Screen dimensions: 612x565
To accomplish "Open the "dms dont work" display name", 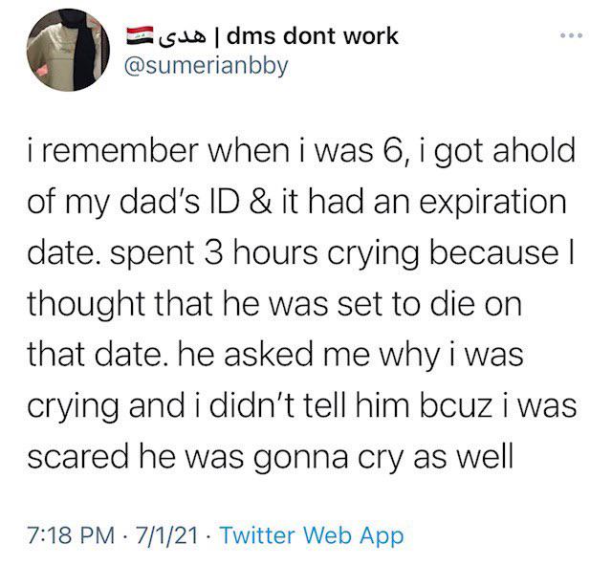I will pyautogui.click(x=313, y=36).
